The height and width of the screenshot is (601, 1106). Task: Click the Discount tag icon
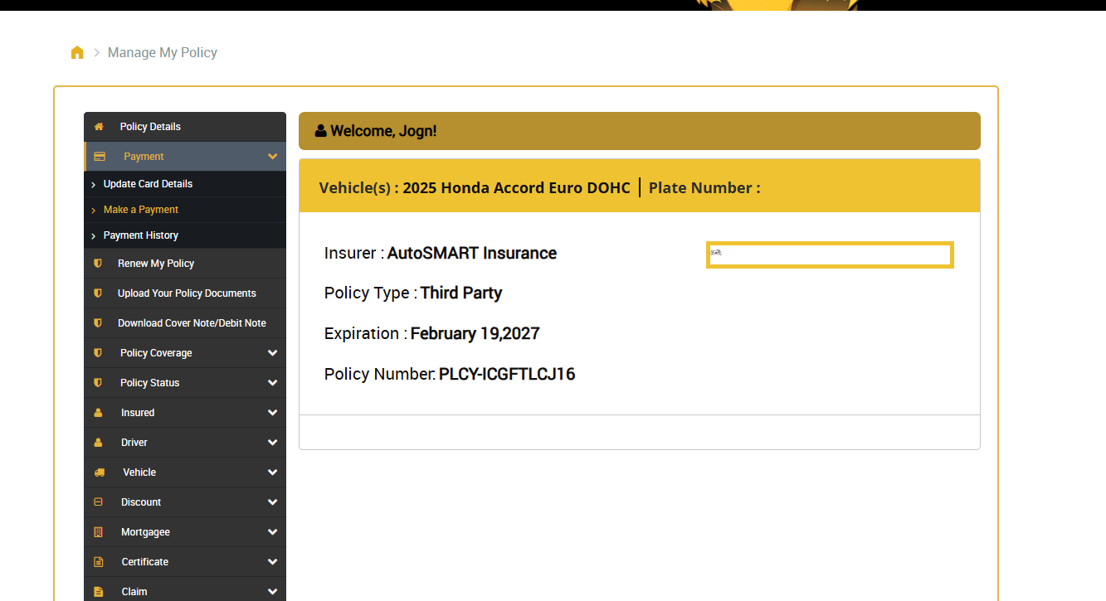[x=99, y=502]
